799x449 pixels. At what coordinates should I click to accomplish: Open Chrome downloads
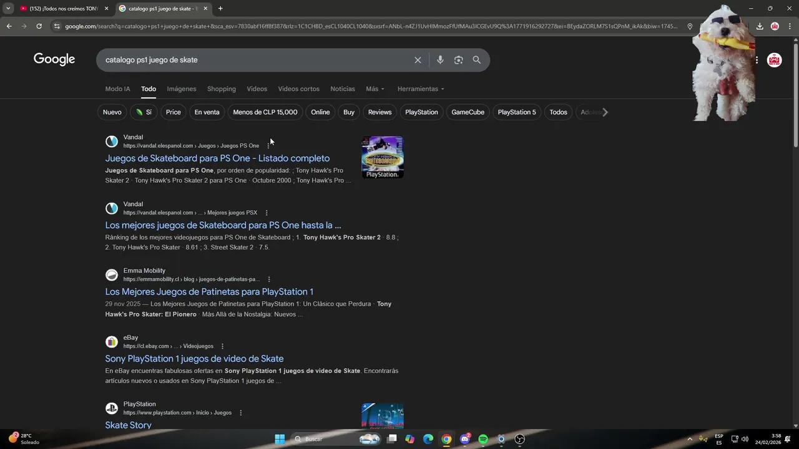(760, 26)
